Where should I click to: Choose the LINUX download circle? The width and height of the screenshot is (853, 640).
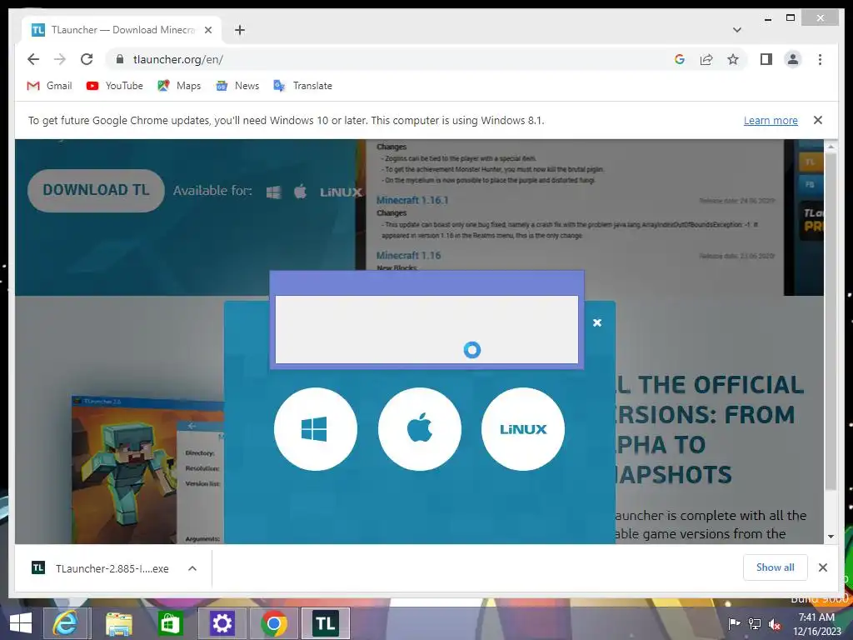pos(523,429)
